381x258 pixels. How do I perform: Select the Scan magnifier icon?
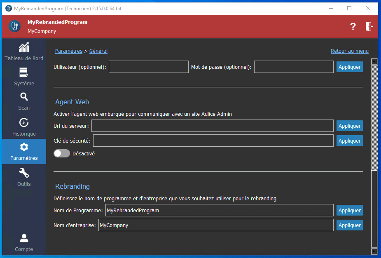coord(24,97)
